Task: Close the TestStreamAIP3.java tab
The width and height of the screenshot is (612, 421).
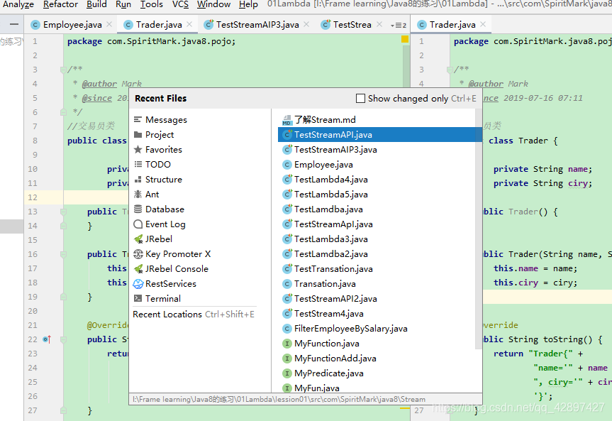Action: point(306,24)
